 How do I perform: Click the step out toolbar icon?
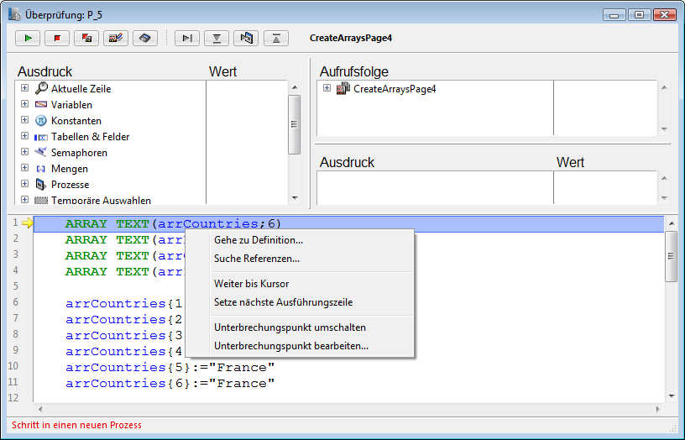(x=276, y=38)
